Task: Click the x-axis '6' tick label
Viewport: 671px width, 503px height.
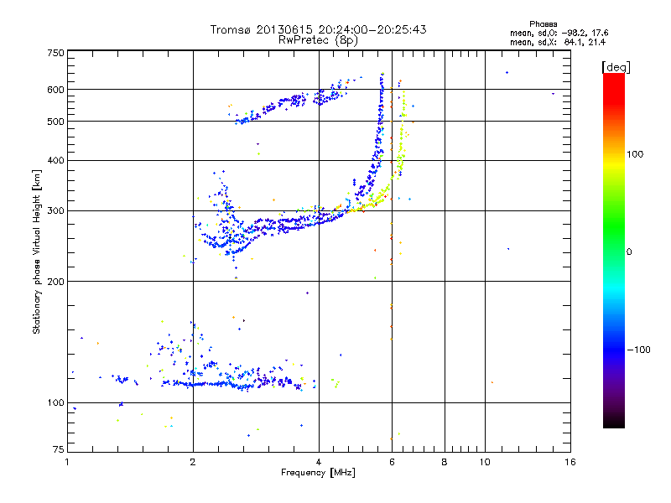Action: 392,462
